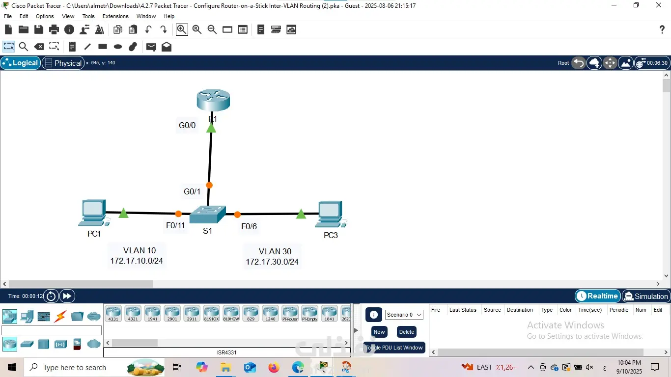
Task: Open the drawing palette rectangle icon
Action: click(227, 29)
